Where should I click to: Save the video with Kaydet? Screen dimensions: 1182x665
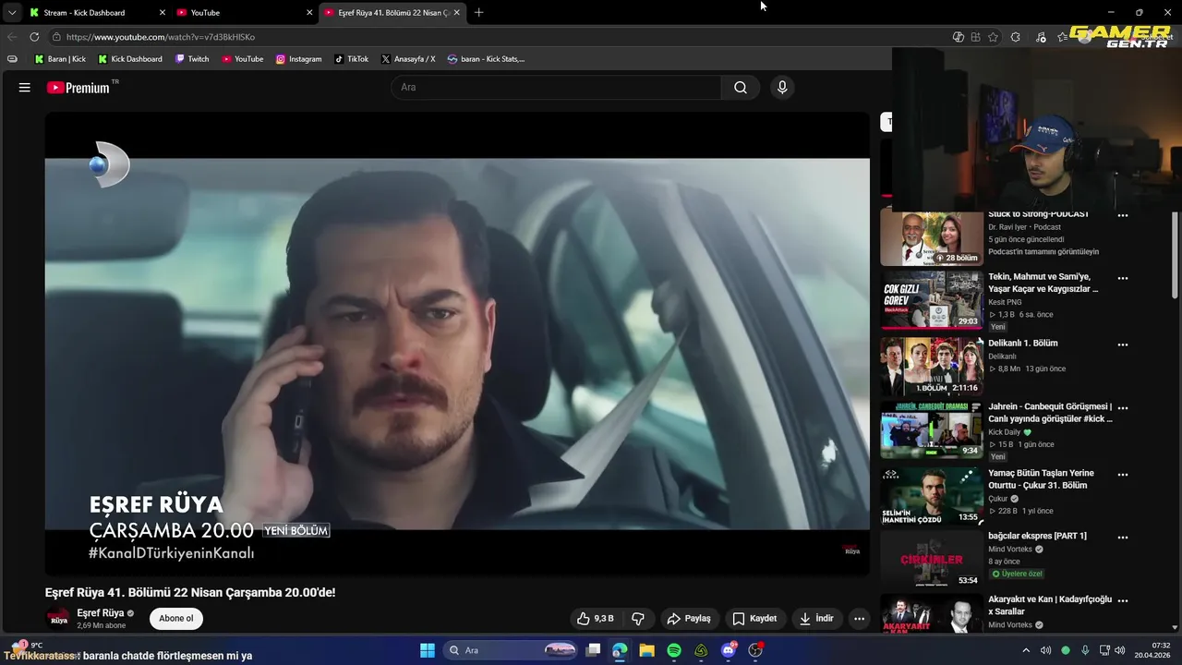pos(754,619)
